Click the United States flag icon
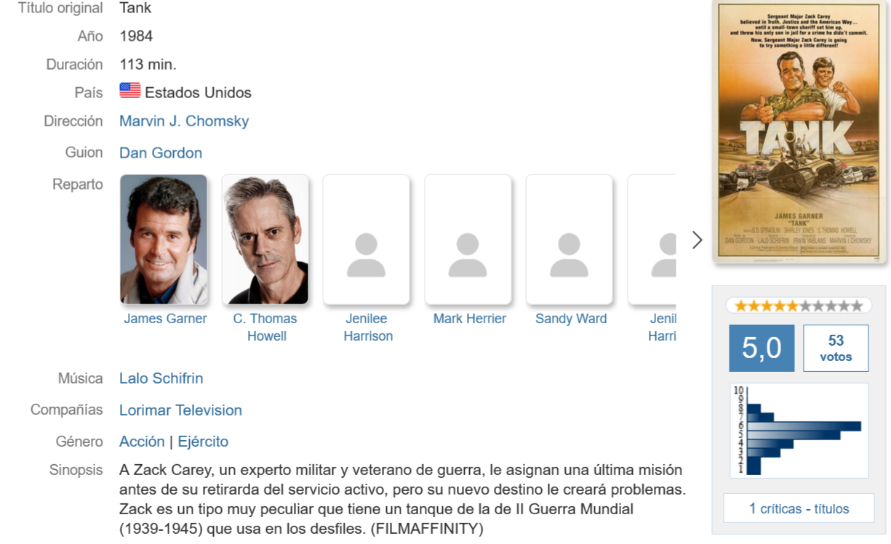This screenshot has height=544, width=891. tap(130, 91)
